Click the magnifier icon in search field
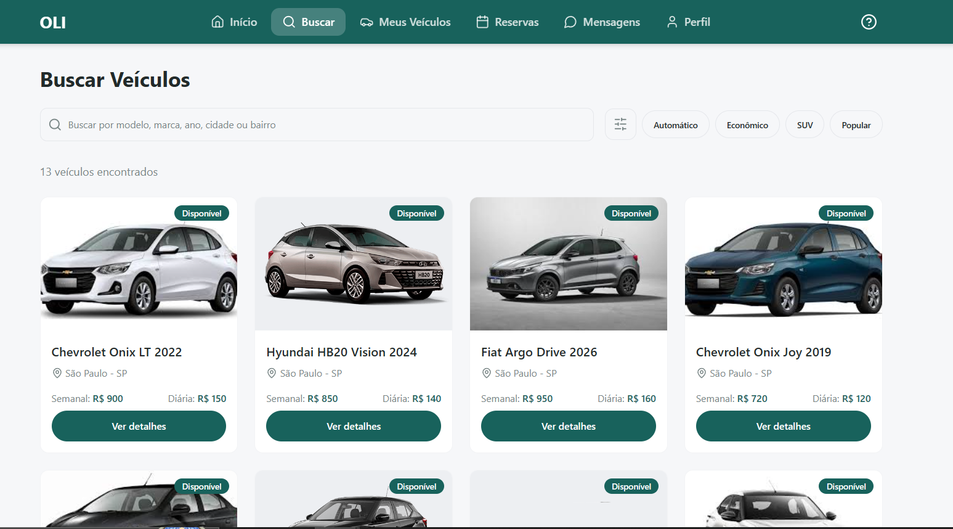 (55, 125)
